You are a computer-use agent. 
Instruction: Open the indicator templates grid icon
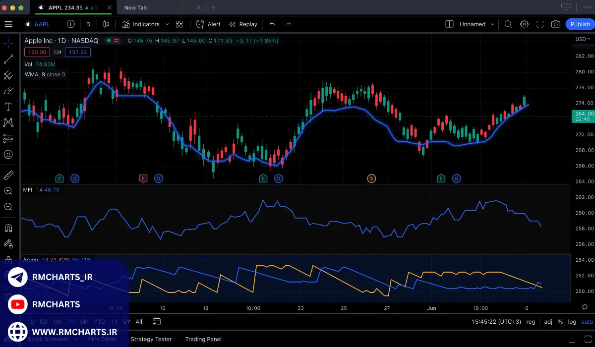[179, 24]
